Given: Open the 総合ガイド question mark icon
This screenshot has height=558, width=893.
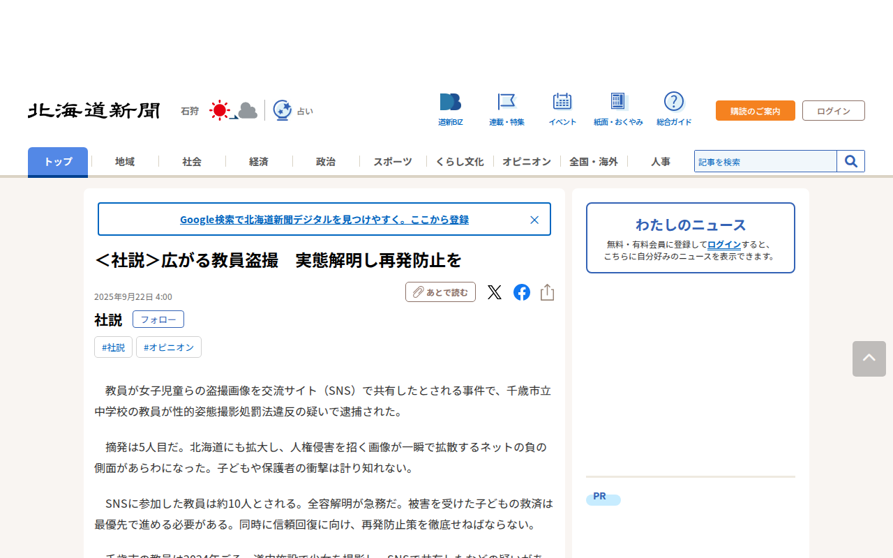Looking at the screenshot, I should tap(674, 102).
